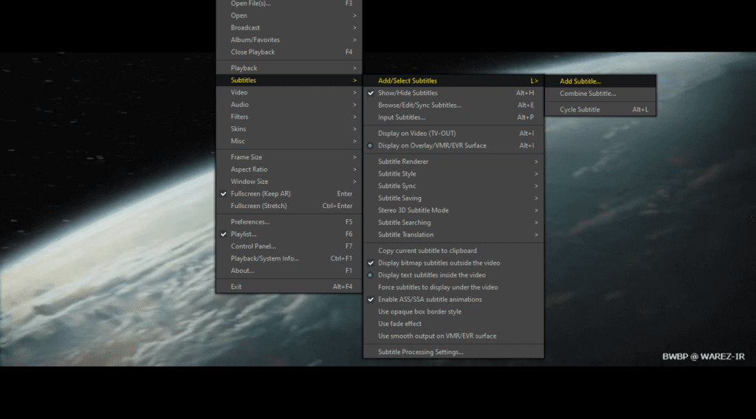
Task: Toggle Fullscreen (Keep AR) option
Action: tap(260, 194)
